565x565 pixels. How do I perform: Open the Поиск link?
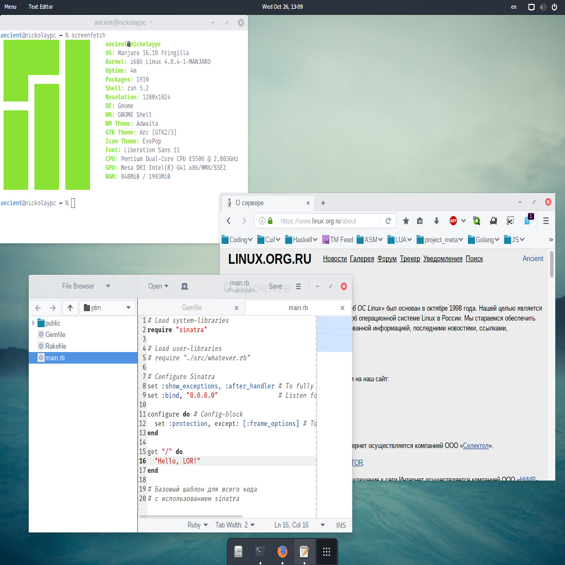coord(474,259)
